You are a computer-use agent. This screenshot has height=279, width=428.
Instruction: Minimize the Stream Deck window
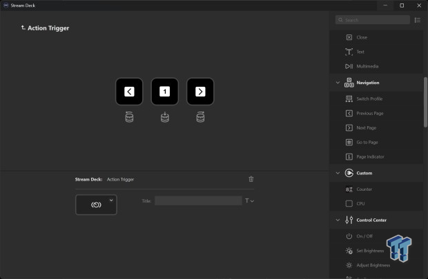coord(385,6)
